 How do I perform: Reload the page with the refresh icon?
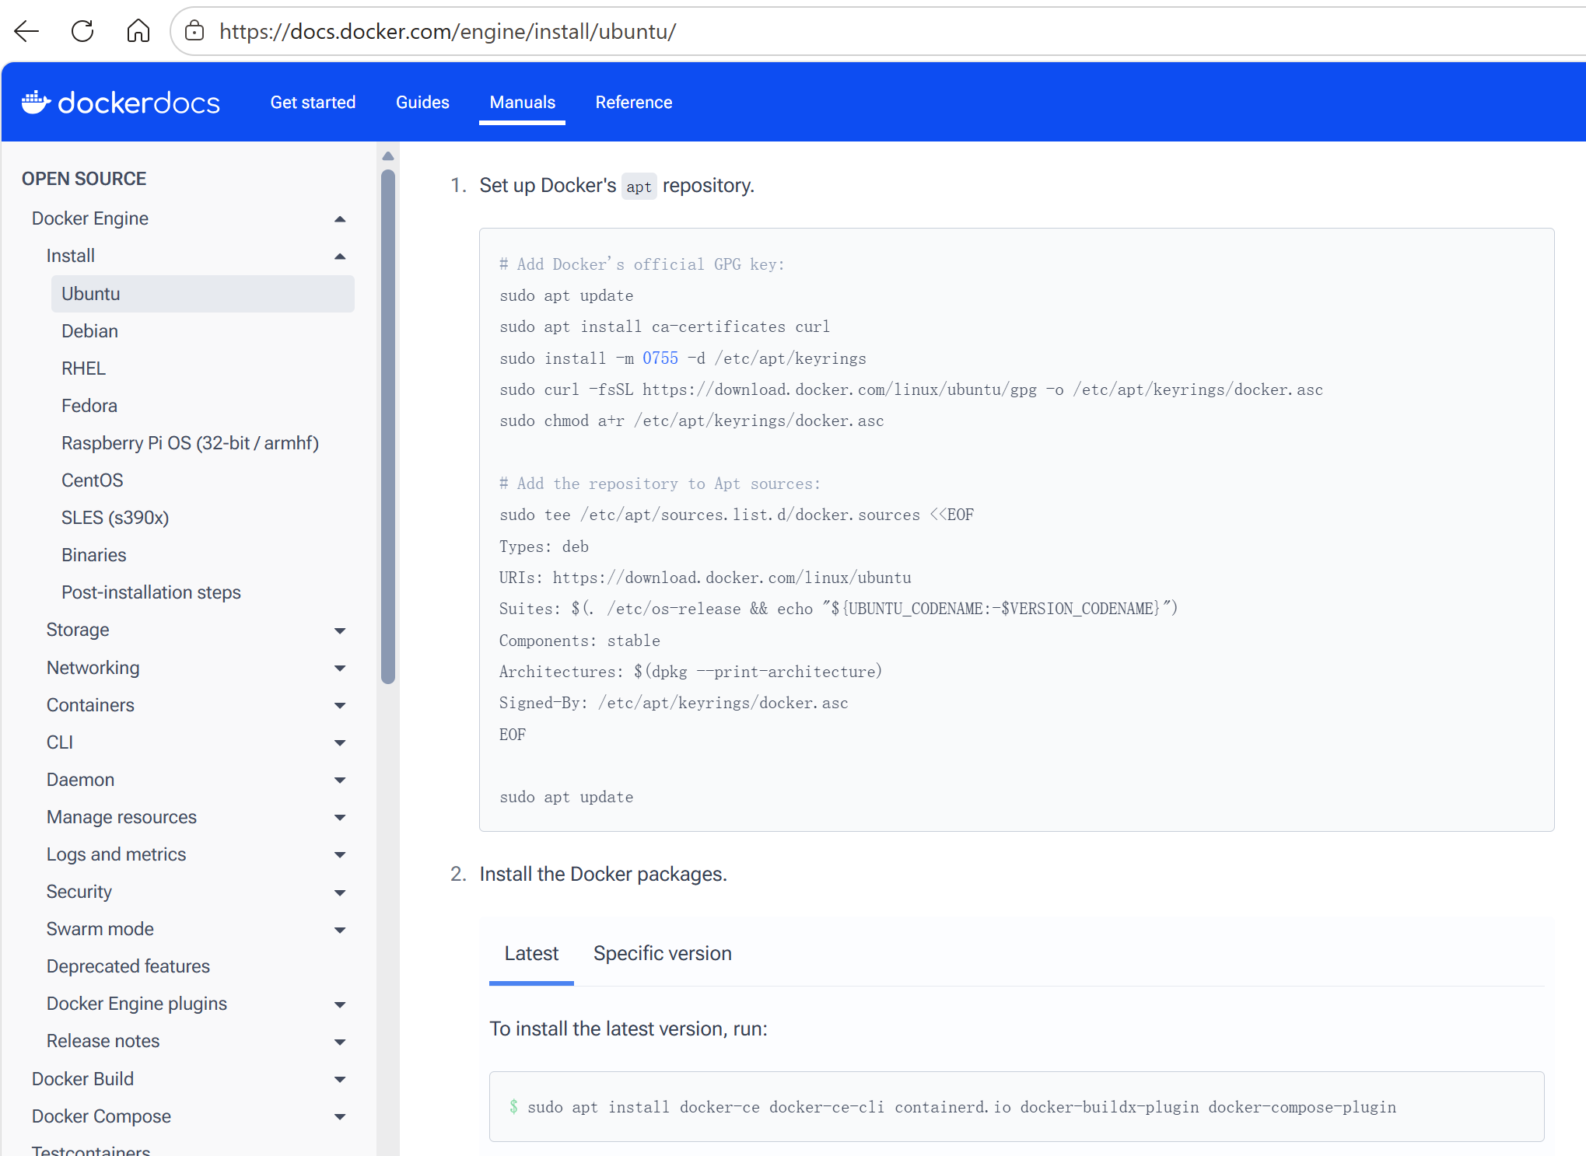pyautogui.click(x=82, y=31)
